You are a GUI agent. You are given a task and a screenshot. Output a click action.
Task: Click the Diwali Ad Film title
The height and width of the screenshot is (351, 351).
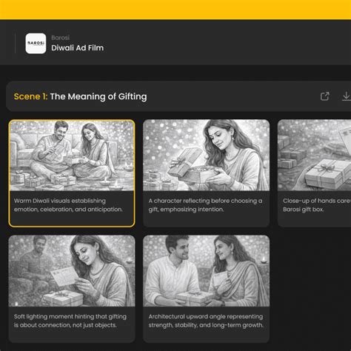pos(77,48)
